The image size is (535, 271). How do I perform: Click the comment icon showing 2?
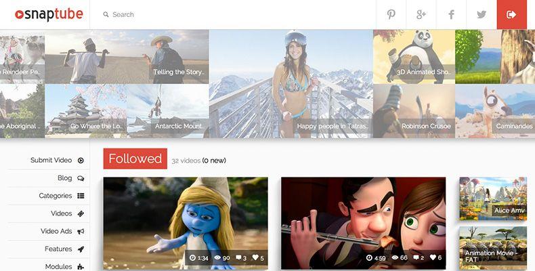(x=416, y=257)
